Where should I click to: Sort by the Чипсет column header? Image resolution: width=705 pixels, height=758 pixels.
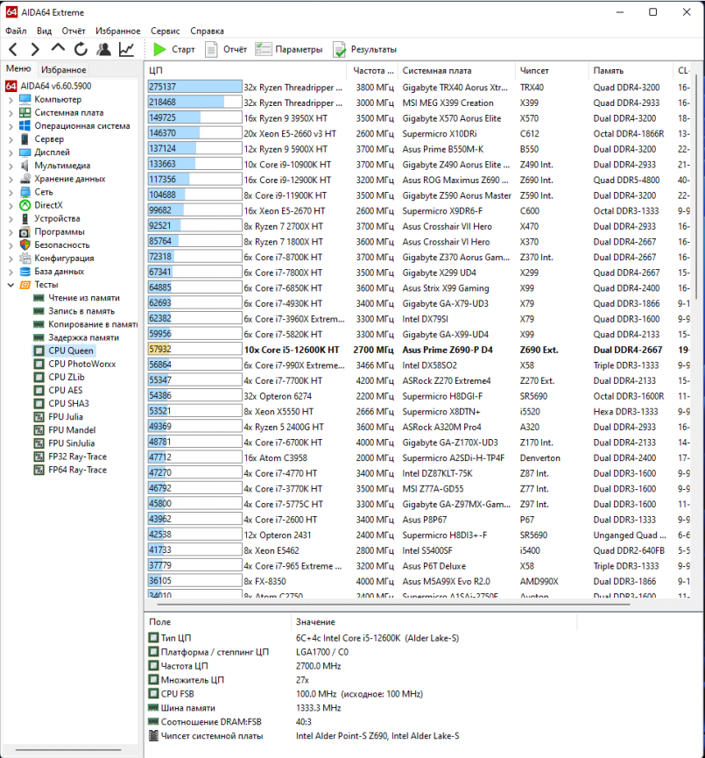coord(552,71)
